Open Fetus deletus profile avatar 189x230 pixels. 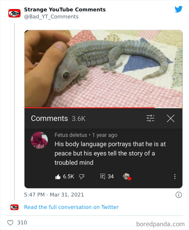click(39, 140)
